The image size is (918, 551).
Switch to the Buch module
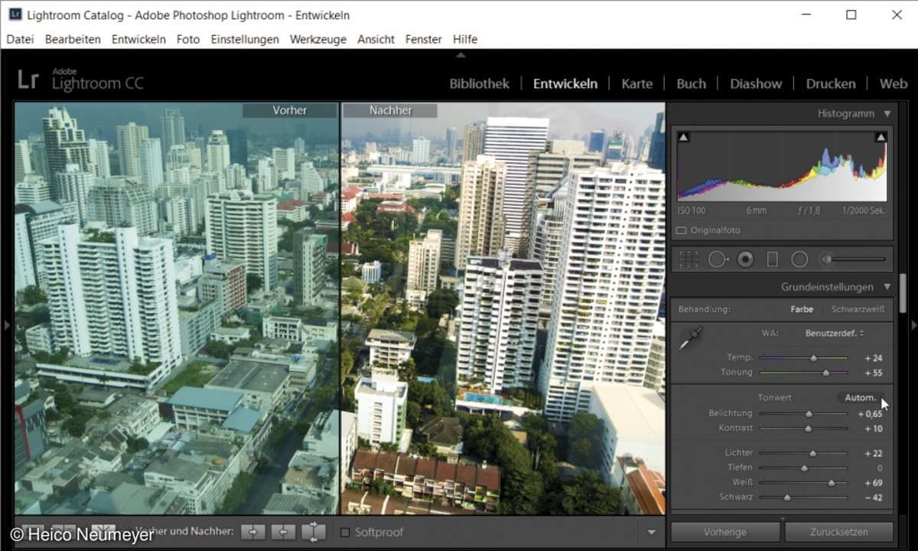click(x=691, y=83)
